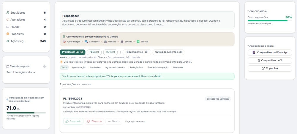Click the Sanção green checkmark icon
Screen dimensions: 297x134
[x=138, y=41]
